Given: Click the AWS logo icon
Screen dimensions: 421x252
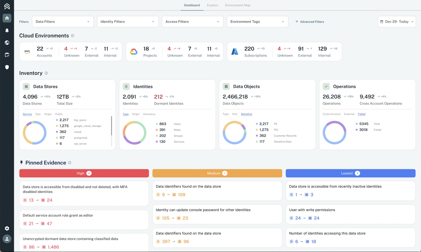Looking at the screenshot, I should [27, 51].
